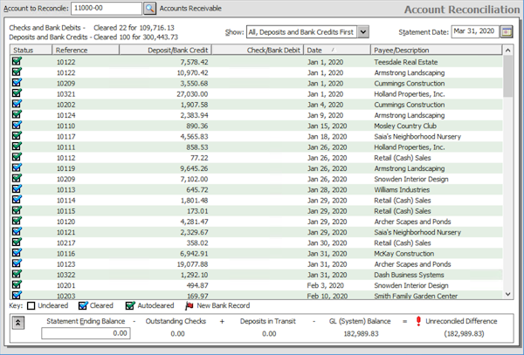Image resolution: width=524 pixels, height=355 pixels.
Task: Open the Statement Date calendar picker
Action: tap(507, 31)
